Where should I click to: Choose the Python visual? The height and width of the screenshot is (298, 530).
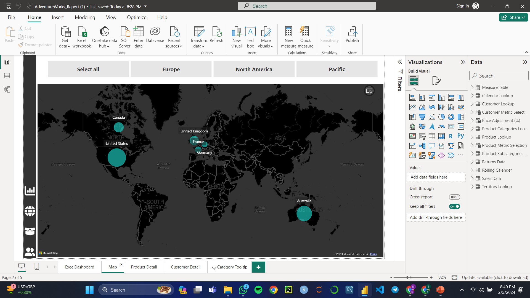[x=461, y=136]
